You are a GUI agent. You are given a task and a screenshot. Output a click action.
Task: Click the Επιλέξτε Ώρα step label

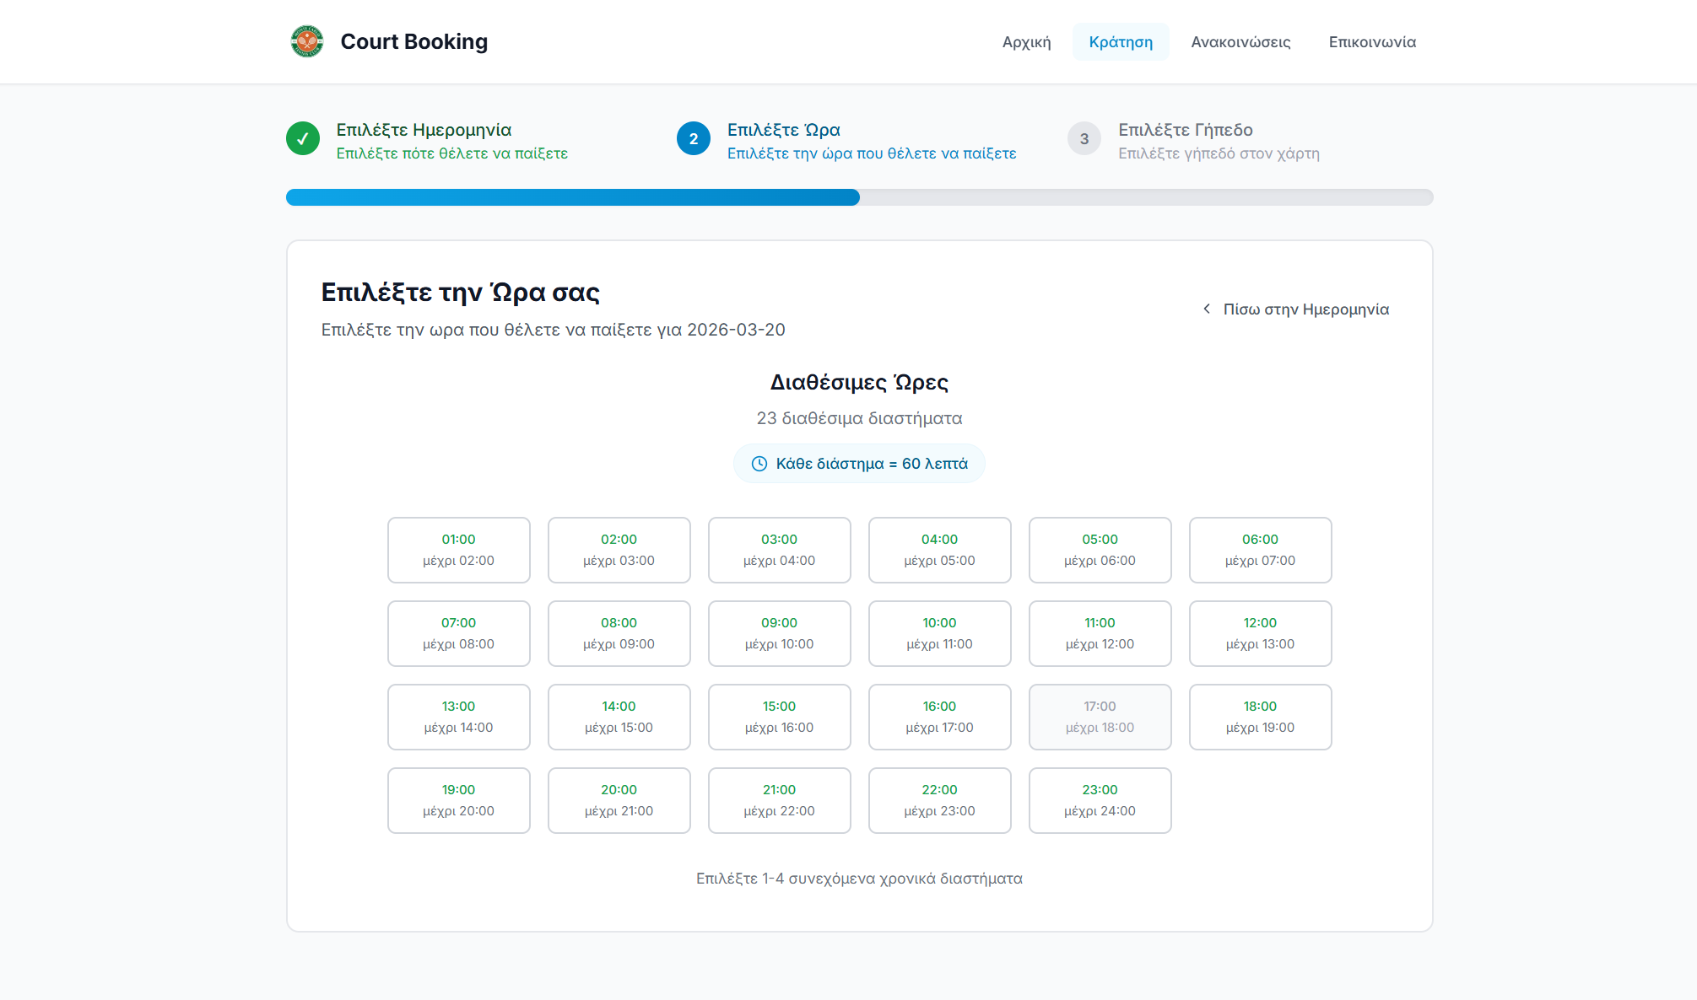tap(784, 130)
